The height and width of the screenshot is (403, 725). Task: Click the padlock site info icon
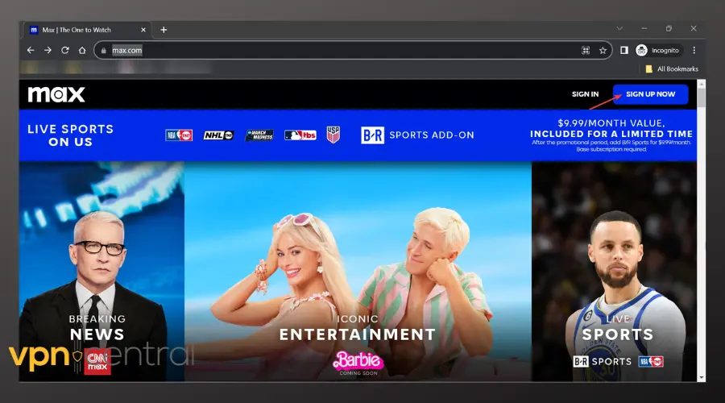pyautogui.click(x=104, y=51)
